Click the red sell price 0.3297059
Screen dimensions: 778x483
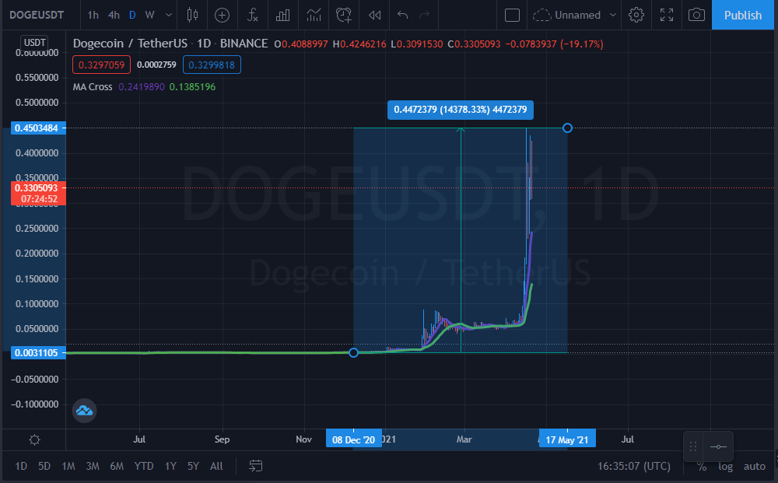click(x=102, y=65)
